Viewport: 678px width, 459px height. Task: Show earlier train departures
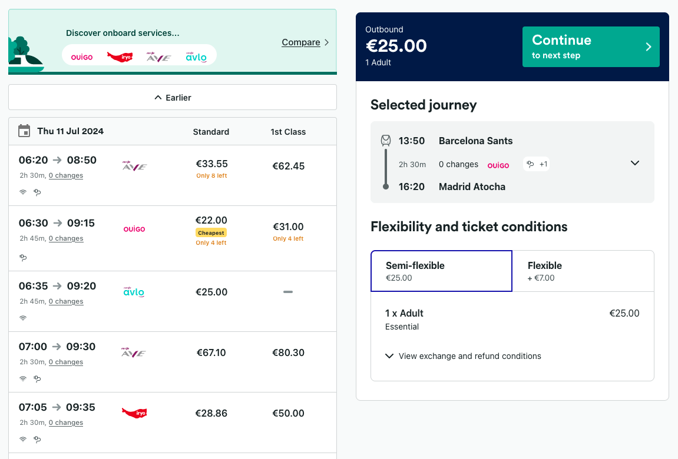click(173, 98)
